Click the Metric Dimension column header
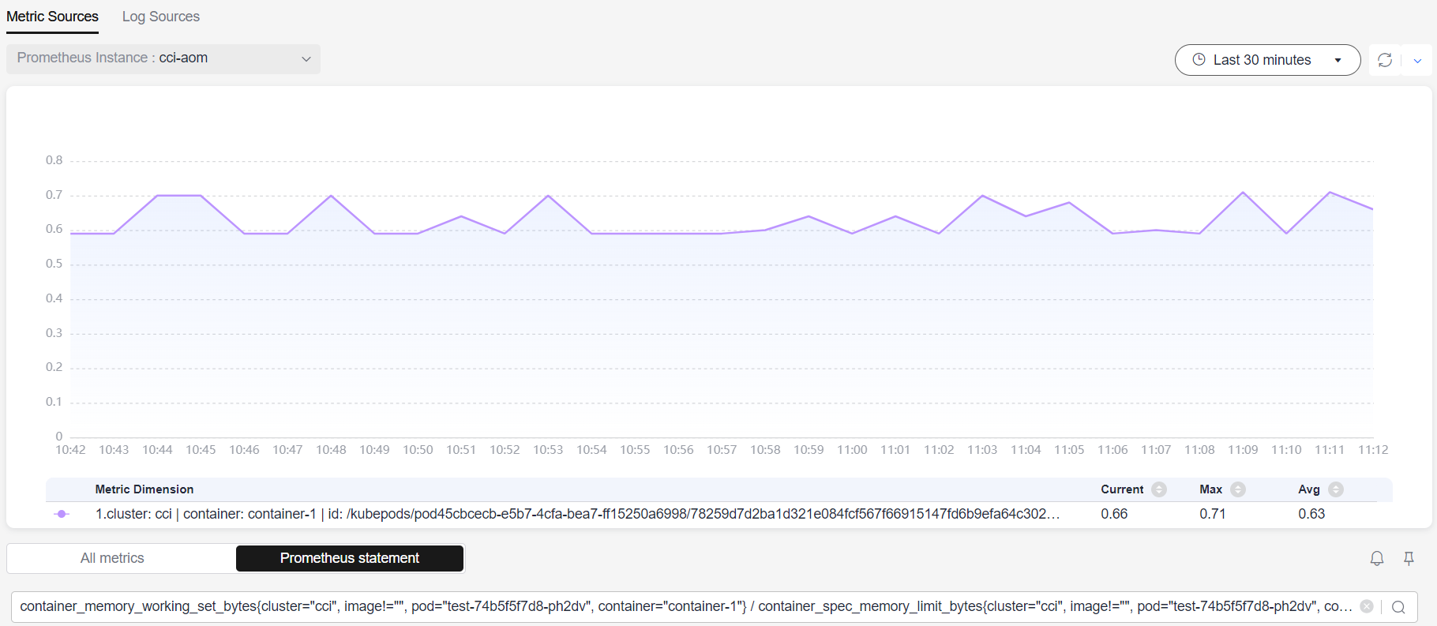 (x=144, y=489)
